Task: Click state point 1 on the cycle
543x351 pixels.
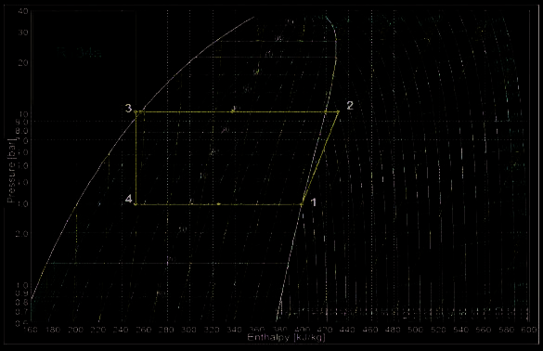Action: pyautogui.click(x=302, y=204)
